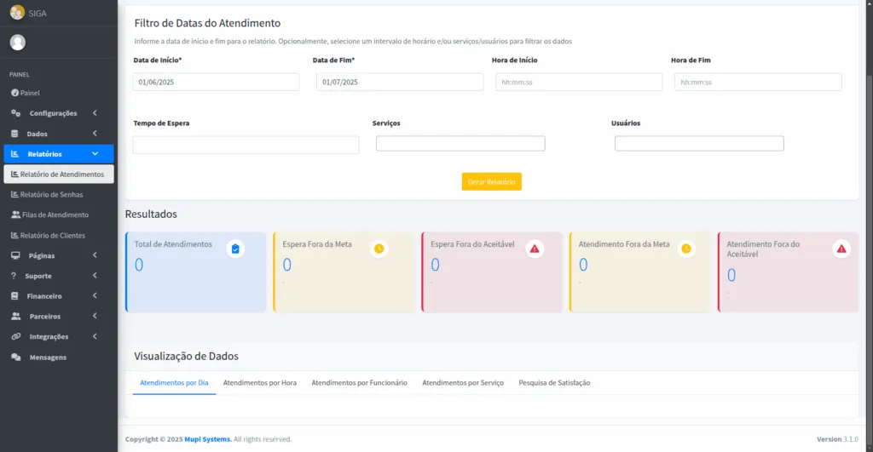Click warning icon on Atendimento Fora do Aceitável

pyautogui.click(x=841, y=249)
